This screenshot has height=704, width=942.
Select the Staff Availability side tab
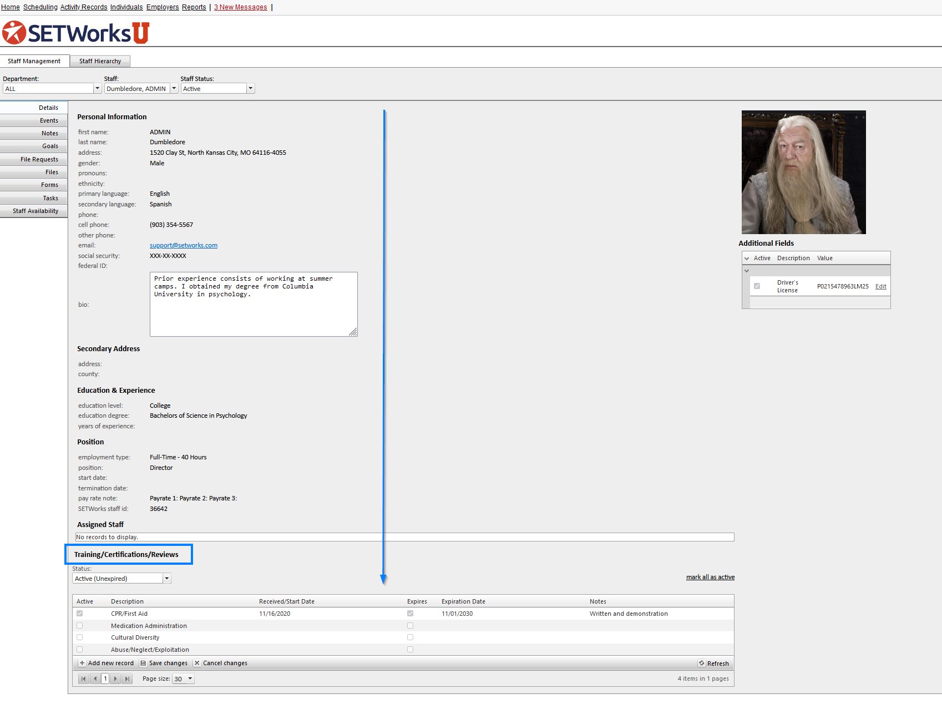tap(34, 211)
